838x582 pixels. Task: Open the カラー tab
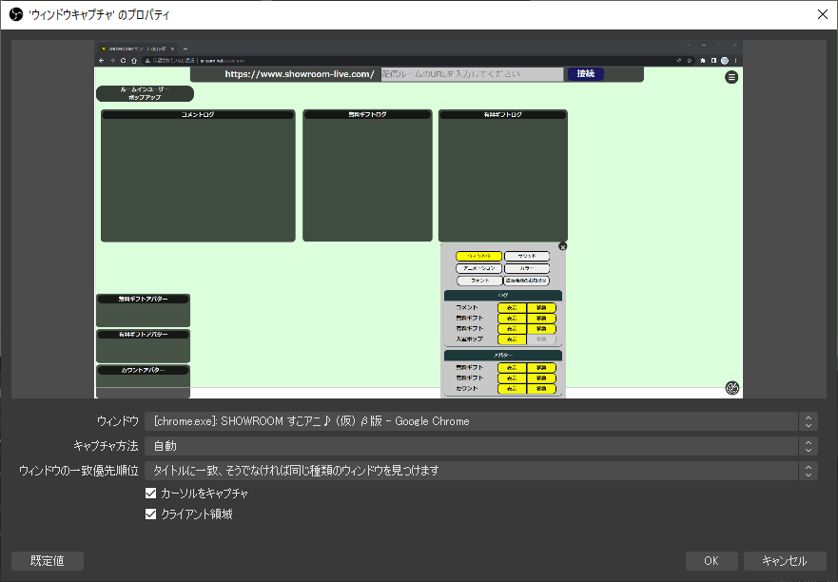click(527, 268)
